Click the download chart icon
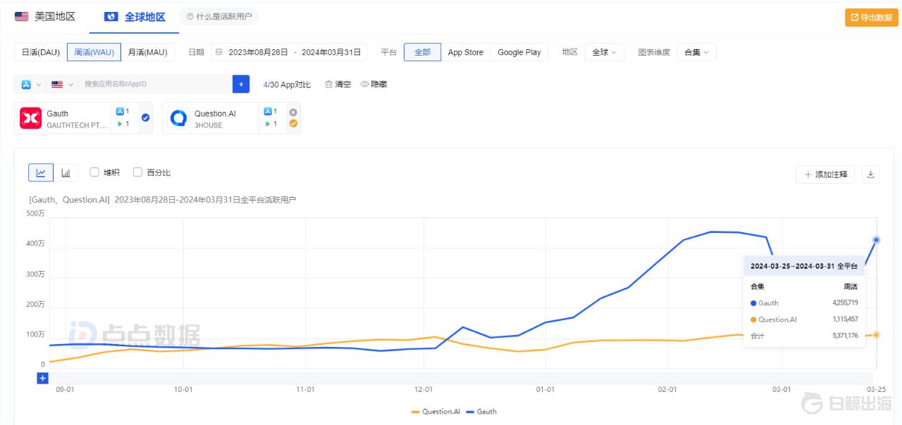Image resolution: width=902 pixels, height=425 pixels. (x=870, y=175)
